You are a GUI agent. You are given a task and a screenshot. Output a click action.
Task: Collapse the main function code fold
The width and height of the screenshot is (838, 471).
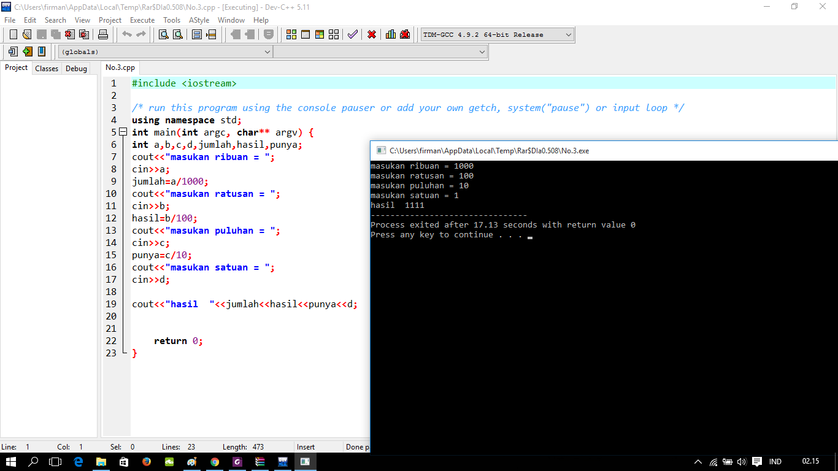coord(123,132)
